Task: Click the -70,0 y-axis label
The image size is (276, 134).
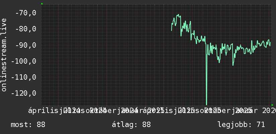Action: click(26, 13)
